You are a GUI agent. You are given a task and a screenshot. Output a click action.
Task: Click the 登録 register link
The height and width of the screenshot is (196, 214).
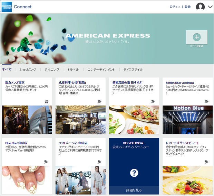pos(188,7)
